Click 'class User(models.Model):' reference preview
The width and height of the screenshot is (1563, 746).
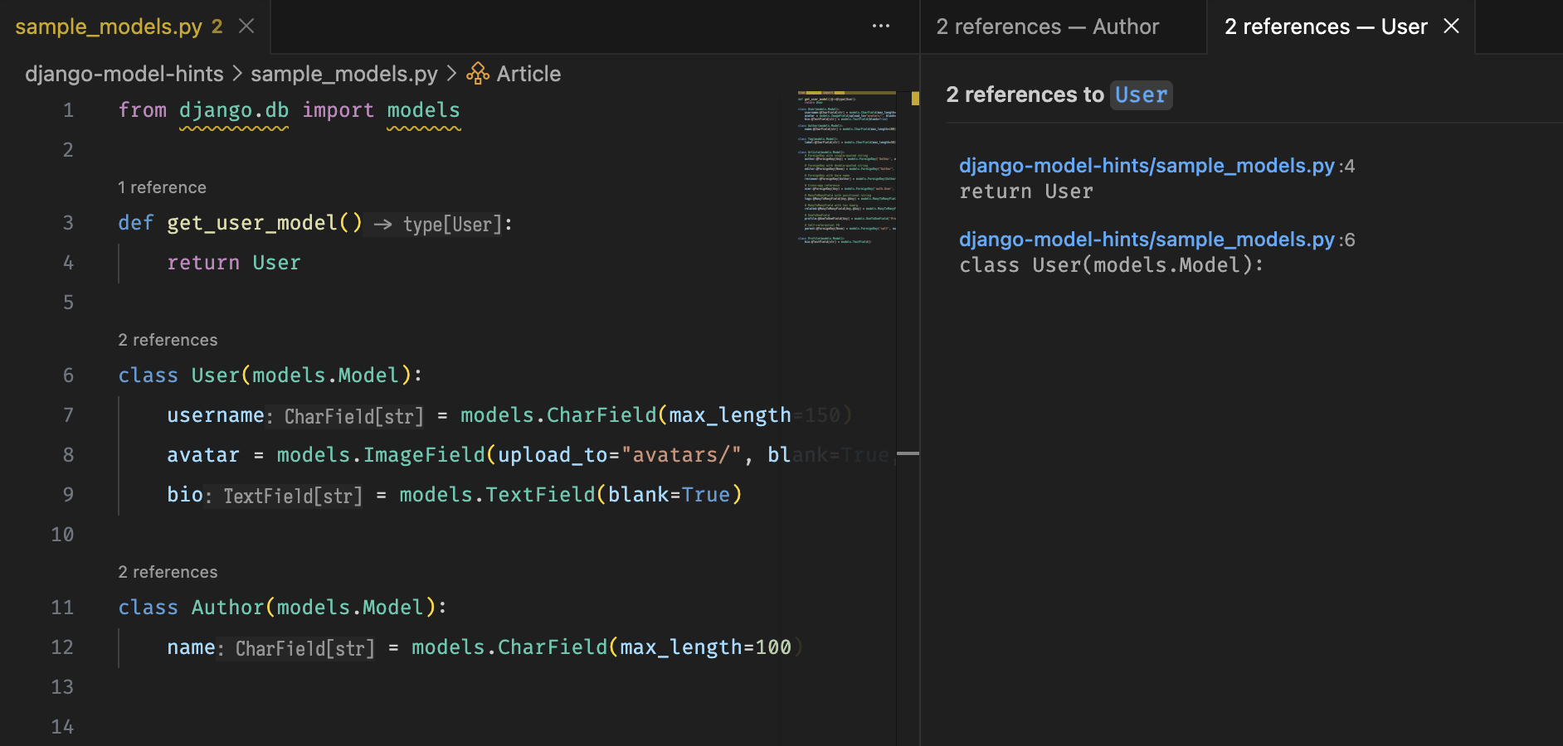[1112, 265]
